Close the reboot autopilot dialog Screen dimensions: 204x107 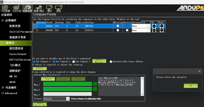coord(199,71)
